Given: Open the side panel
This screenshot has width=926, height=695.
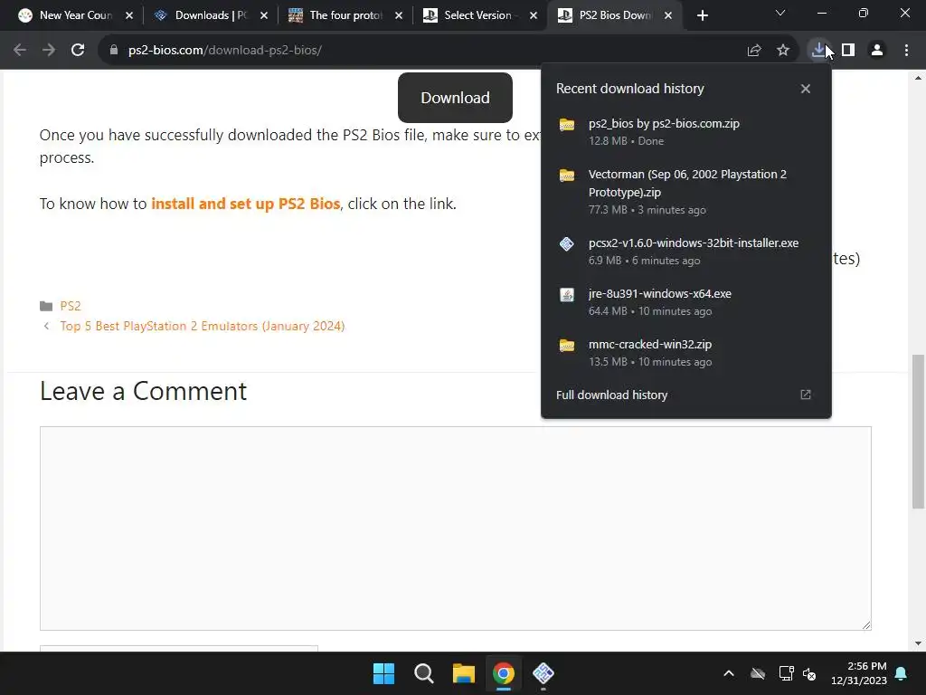Looking at the screenshot, I should (848, 51).
